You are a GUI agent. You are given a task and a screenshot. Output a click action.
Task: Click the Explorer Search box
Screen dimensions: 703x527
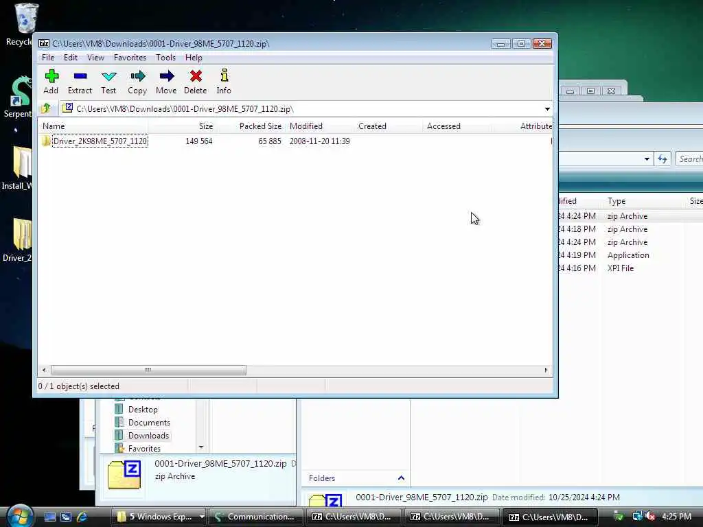(689, 159)
